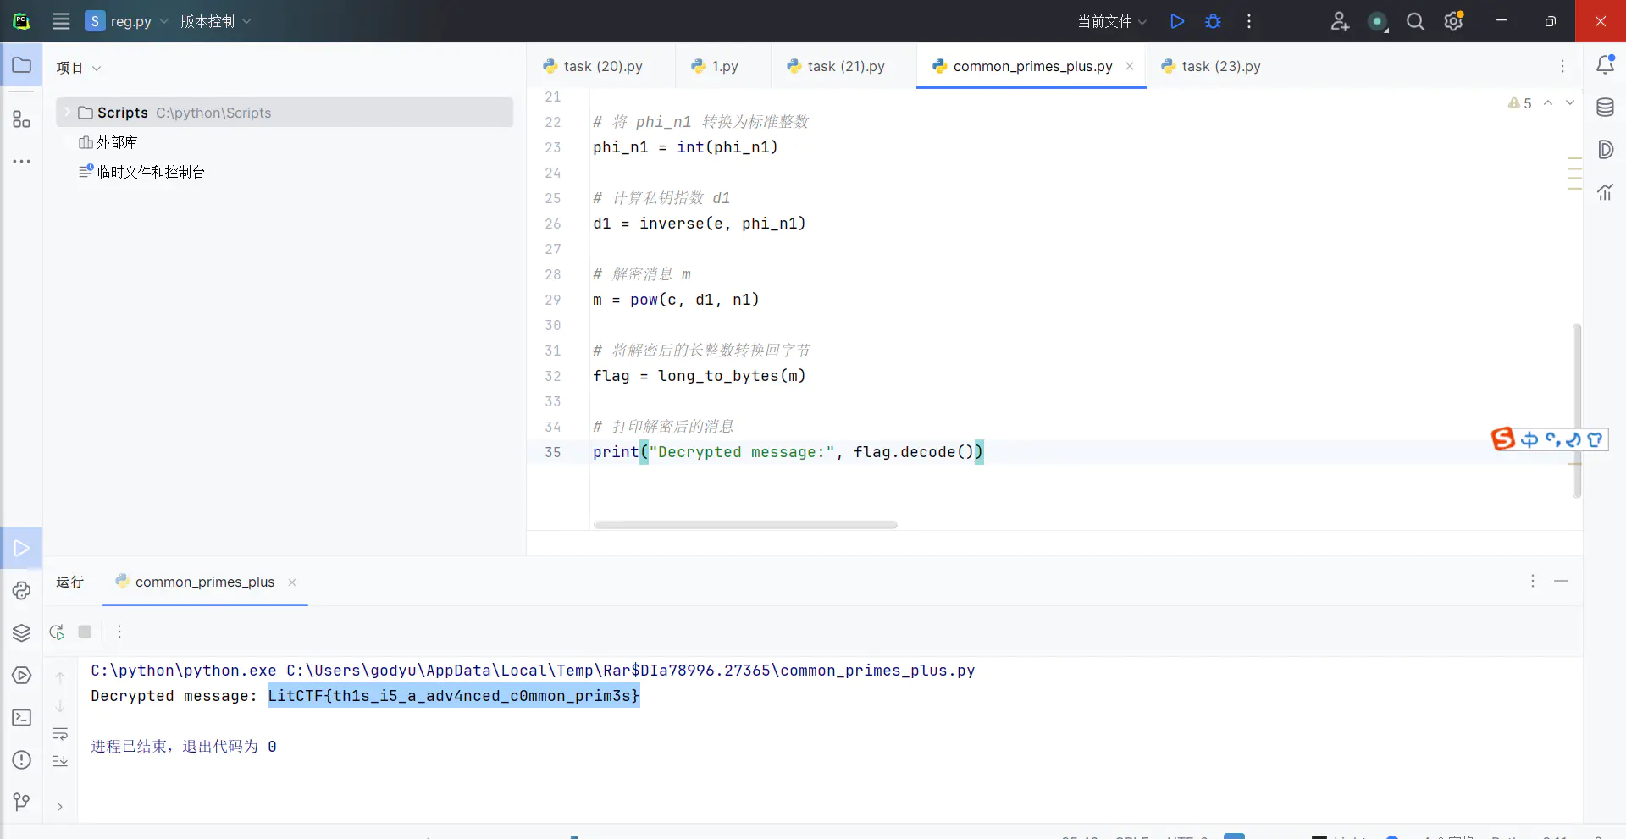The width and height of the screenshot is (1626, 839).
Task: Open the Git tool window icon
Action: click(x=21, y=802)
